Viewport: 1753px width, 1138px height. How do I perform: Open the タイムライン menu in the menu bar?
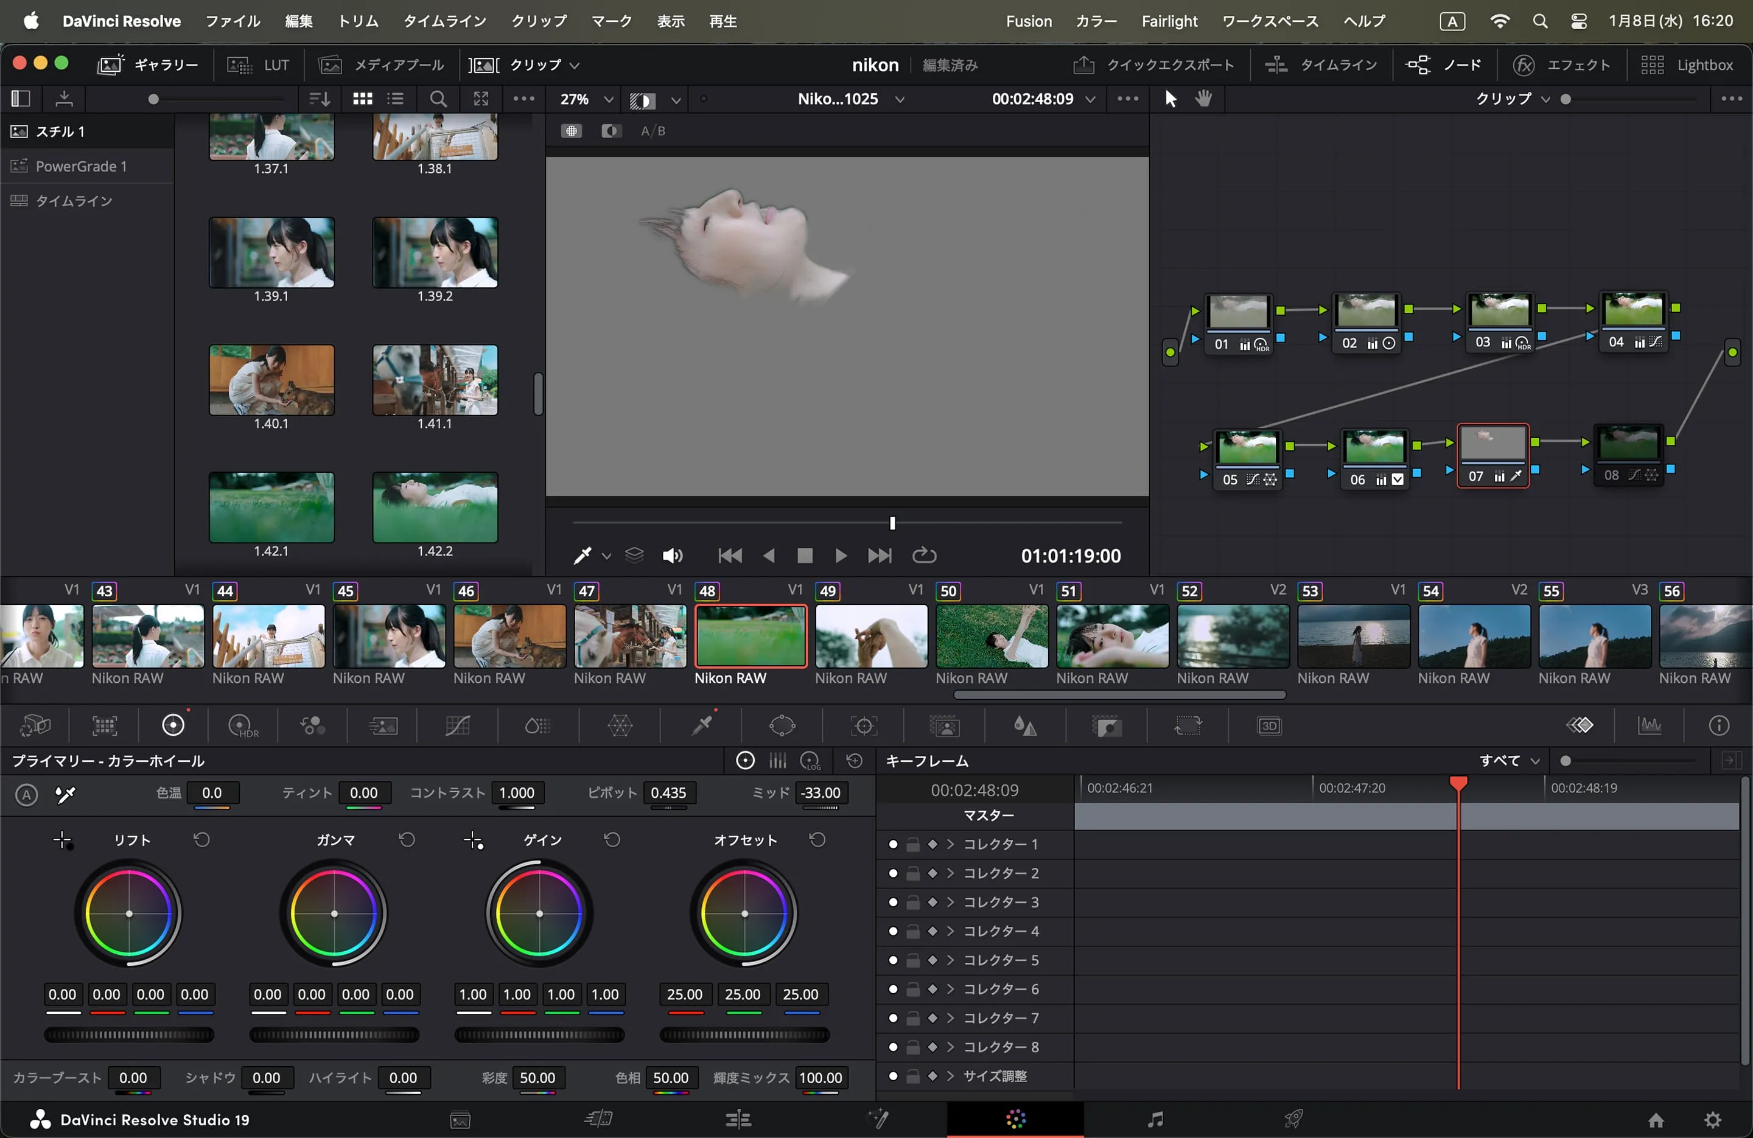(444, 21)
